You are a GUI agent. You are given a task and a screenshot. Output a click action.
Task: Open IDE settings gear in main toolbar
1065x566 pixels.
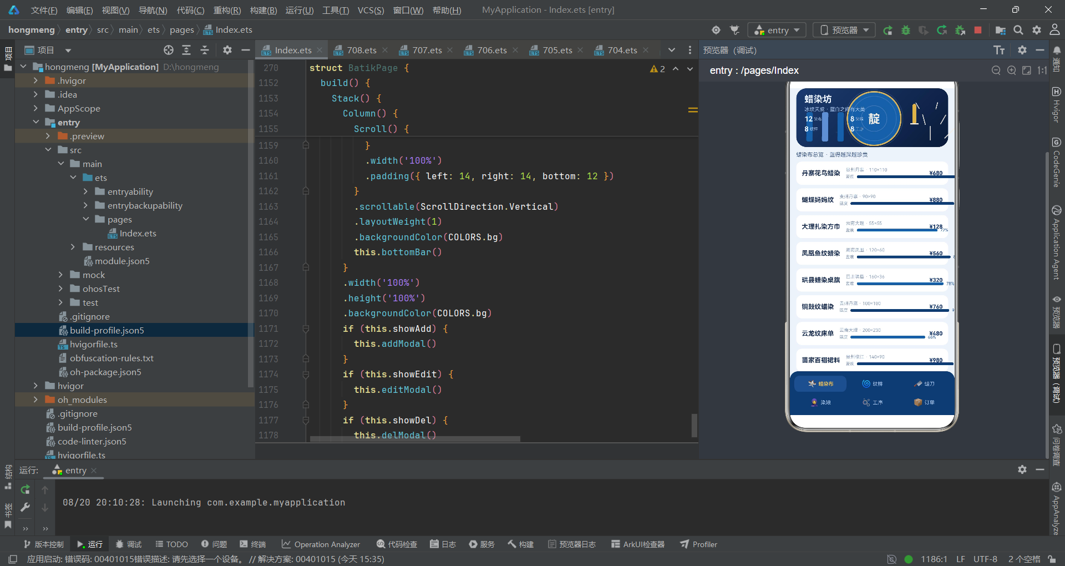click(x=1037, y=30)
